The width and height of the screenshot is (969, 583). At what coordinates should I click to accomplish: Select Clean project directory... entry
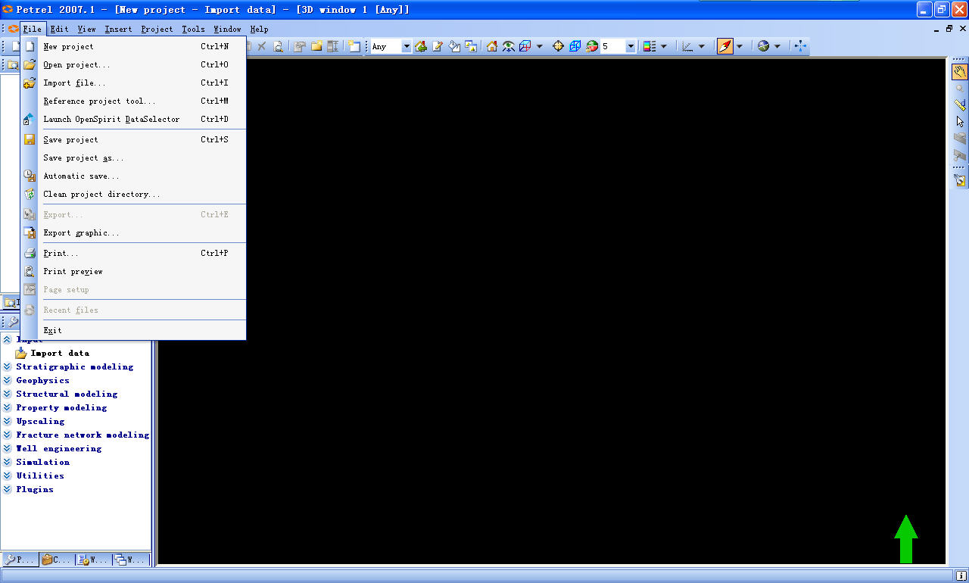pyautogui.click(x=133, y=194)
